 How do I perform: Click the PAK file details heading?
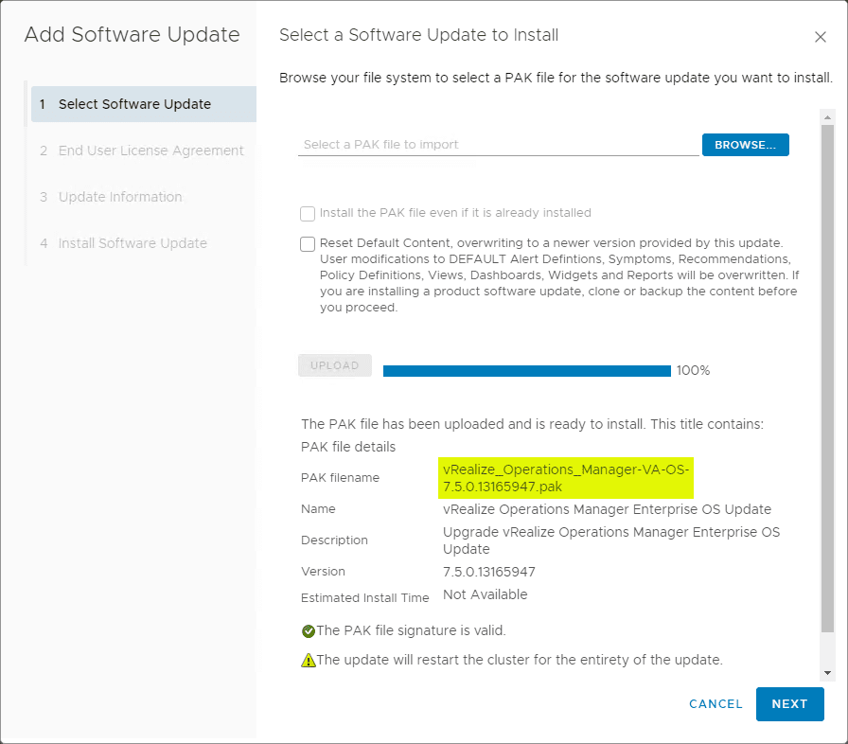tap(348, 447)
